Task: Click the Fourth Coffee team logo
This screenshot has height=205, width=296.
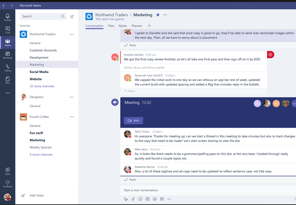Action: click(23, 117)
